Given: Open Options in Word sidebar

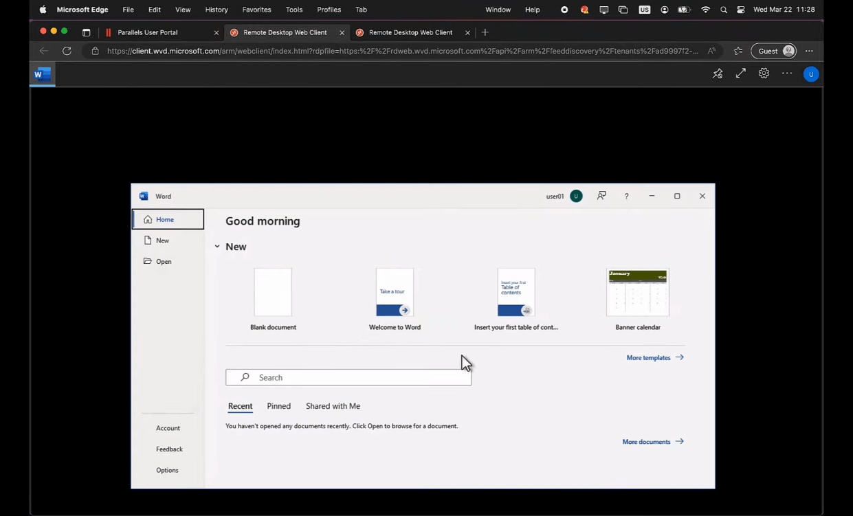Looking at the screenshot, I should tap(167, 470).
